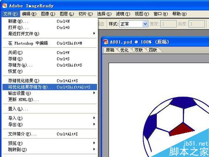This screenshot has height=157, width=209.
Task: Choose 存储(S) menu entry
Action: point(50,59)
